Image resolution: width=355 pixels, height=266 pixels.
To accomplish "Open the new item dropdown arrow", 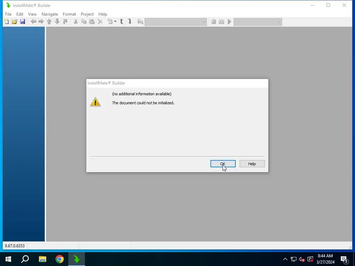I will point(115,22).
